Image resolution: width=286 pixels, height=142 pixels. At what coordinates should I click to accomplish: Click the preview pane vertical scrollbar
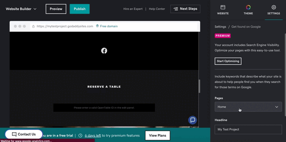pos(199,86)
